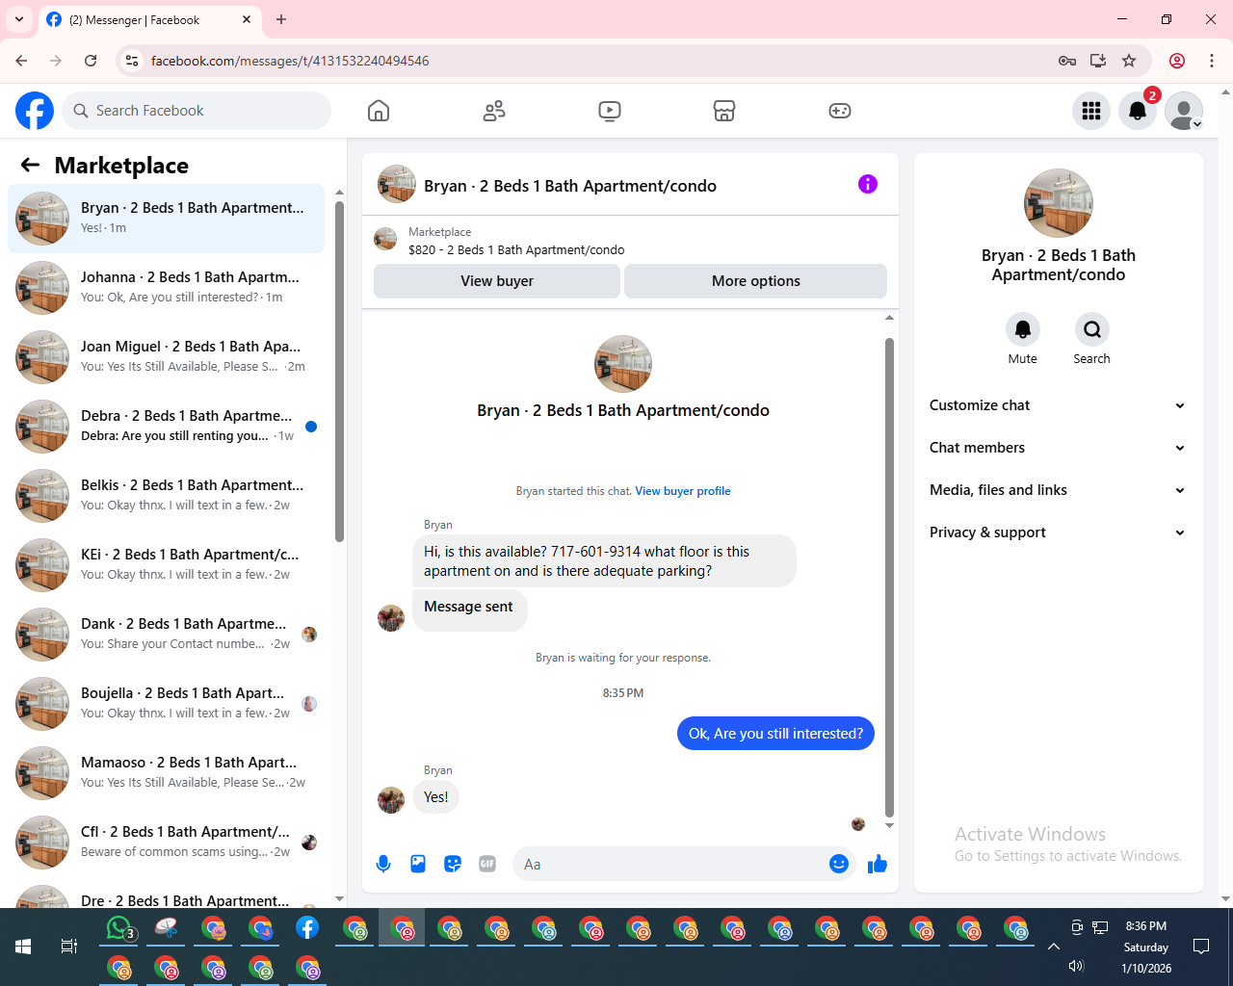1233x986 pixels.
Task: Expand Chat members section
Action: coord(1058,448)
